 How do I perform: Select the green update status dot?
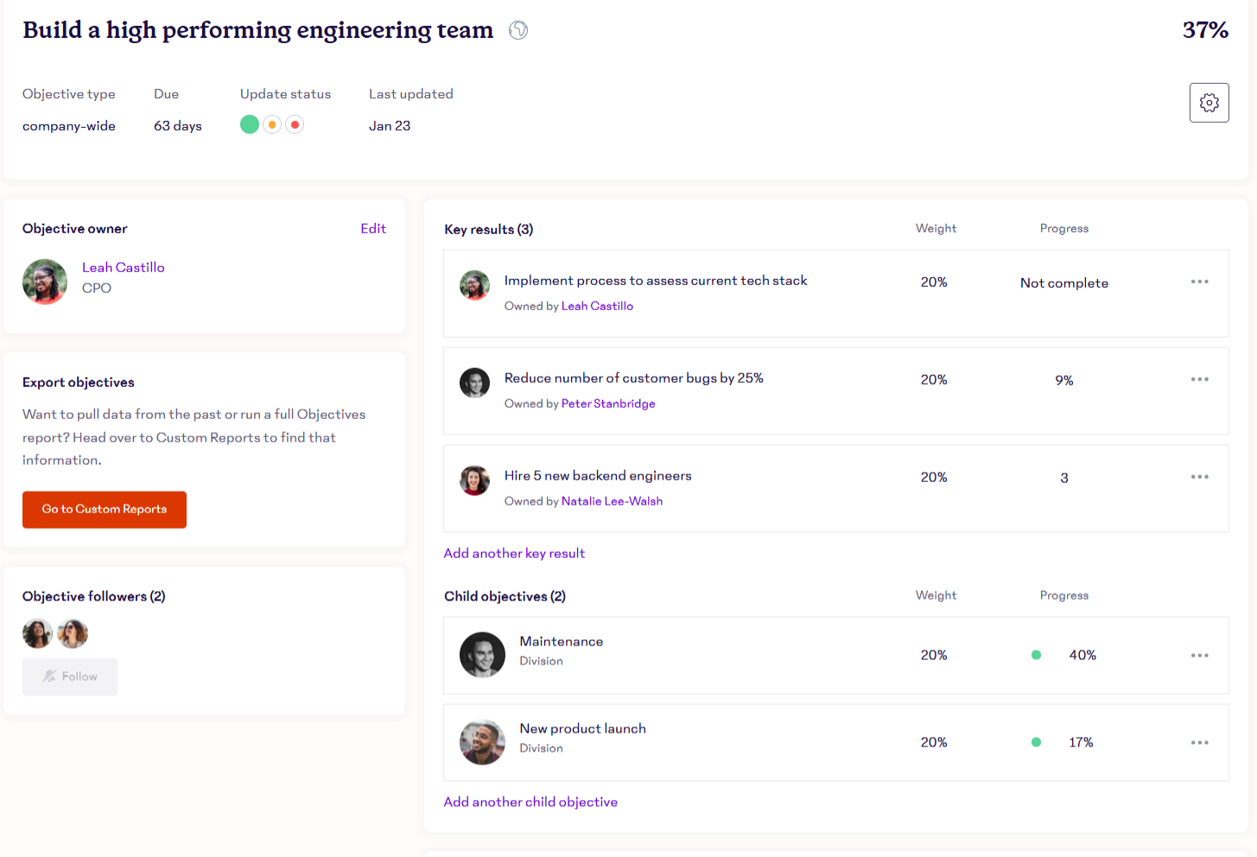pos(250,124)
